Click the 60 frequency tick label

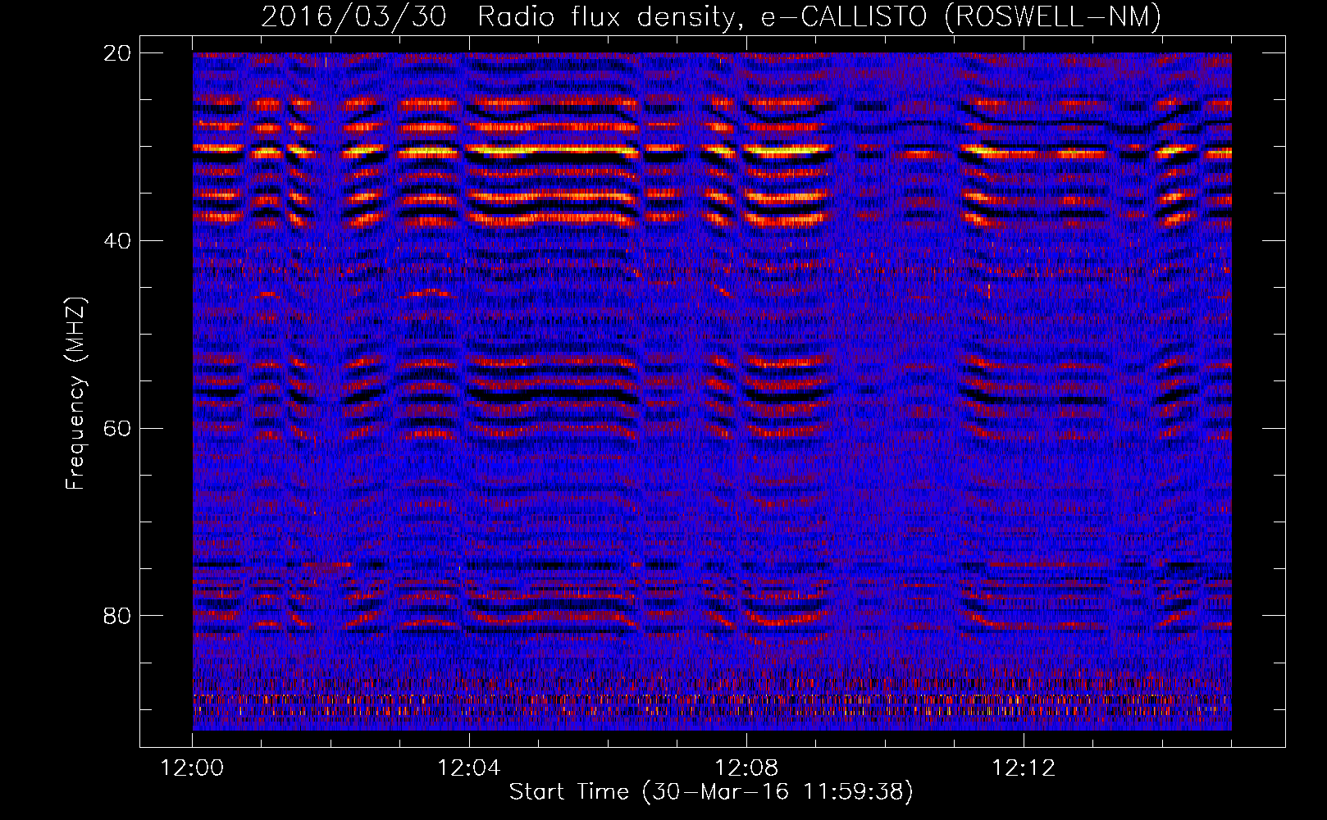(x=117, y=429)
